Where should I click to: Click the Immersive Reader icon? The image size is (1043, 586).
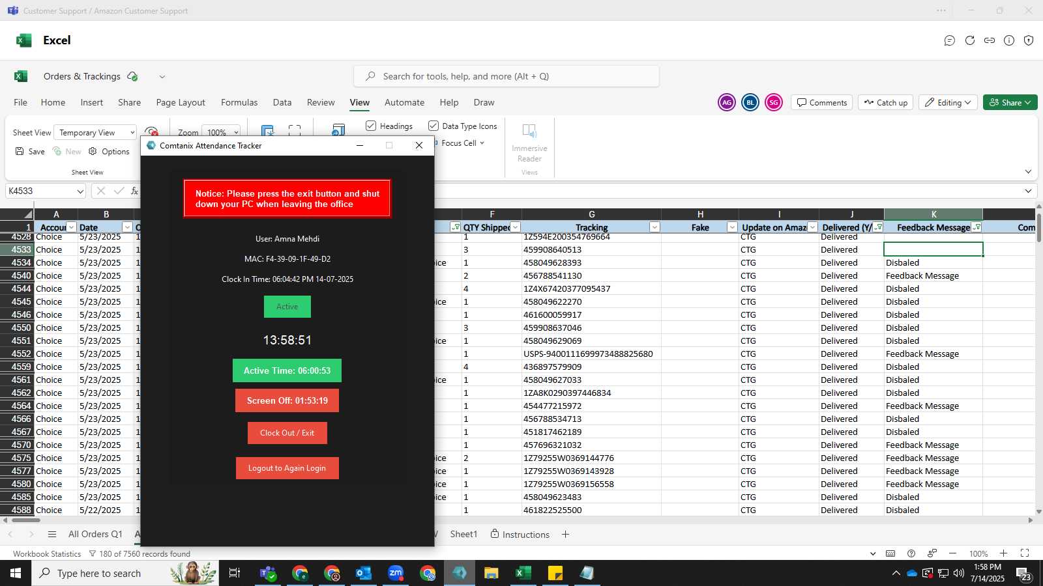tap(529, 131)
